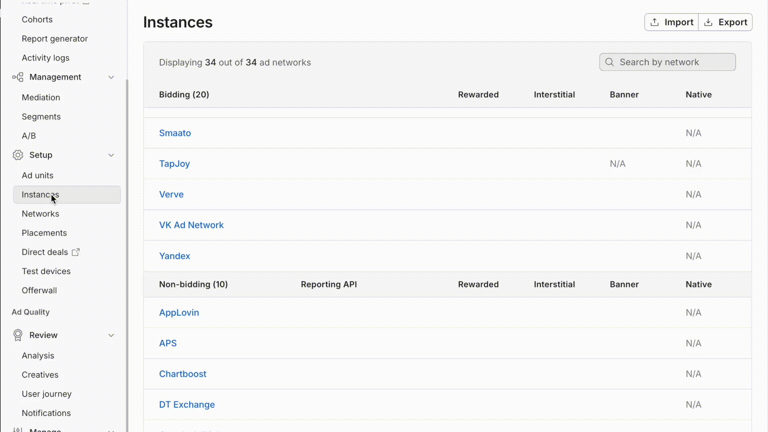This screenshot has width=768, height=432.
Task: Open the Networks menu item
Action: pos(40,214)
